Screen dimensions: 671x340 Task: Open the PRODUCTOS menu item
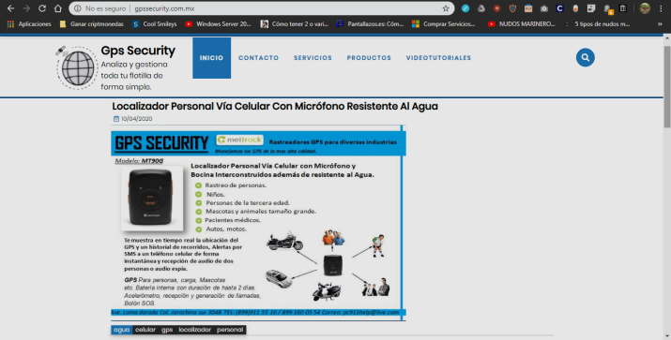pos(369,58)
